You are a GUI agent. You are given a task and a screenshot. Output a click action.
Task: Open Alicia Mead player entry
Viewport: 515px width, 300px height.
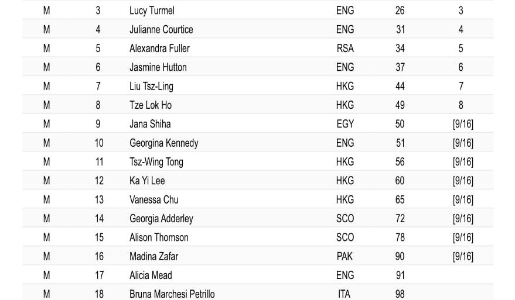tap(151, 275)
